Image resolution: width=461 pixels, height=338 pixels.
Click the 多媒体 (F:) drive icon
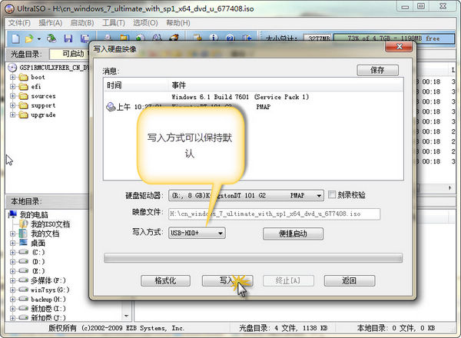coord(23,280)
